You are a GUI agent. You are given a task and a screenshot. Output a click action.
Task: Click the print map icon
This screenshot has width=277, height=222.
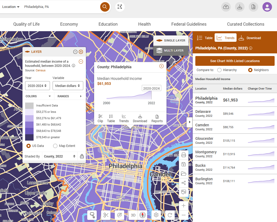pyautogui.click(x=184, y=155)
